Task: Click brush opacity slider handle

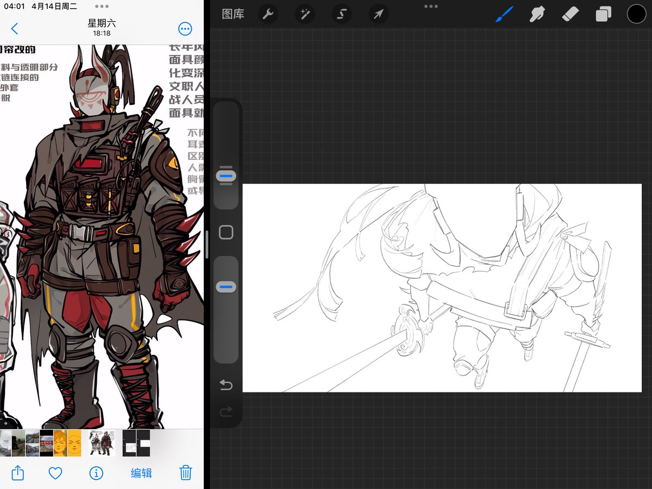Action: [x=226, y=286]
